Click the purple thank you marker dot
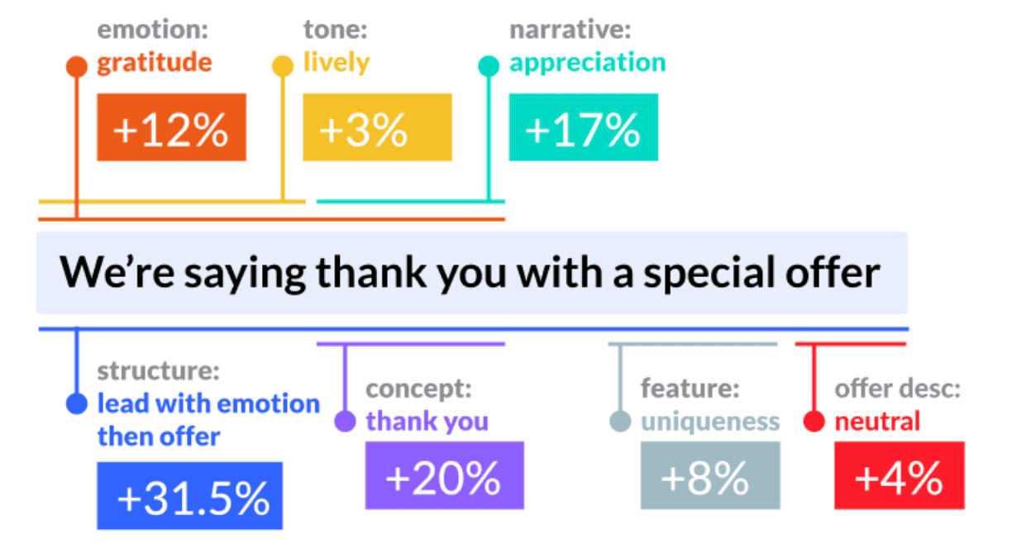The width and height of the screenshot is (1012, 554). [345, 422]
